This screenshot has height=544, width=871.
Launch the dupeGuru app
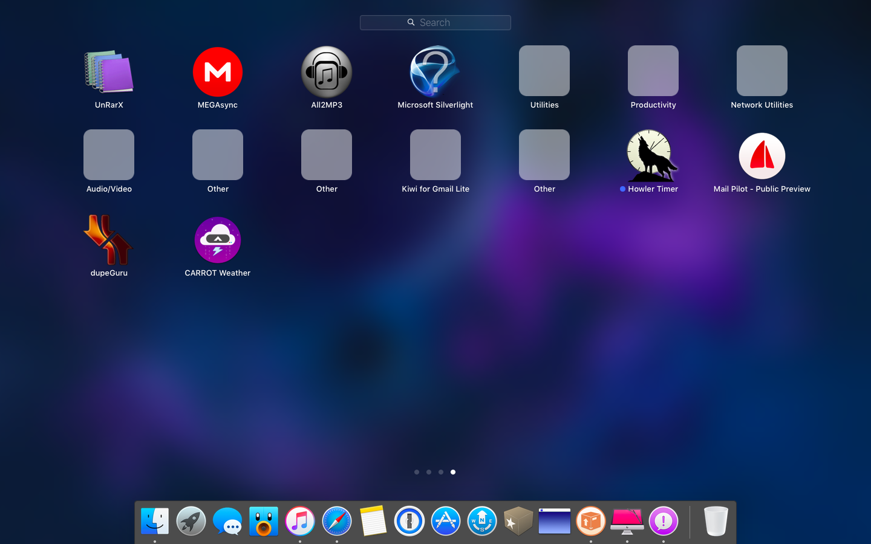(x=109, y=239)
